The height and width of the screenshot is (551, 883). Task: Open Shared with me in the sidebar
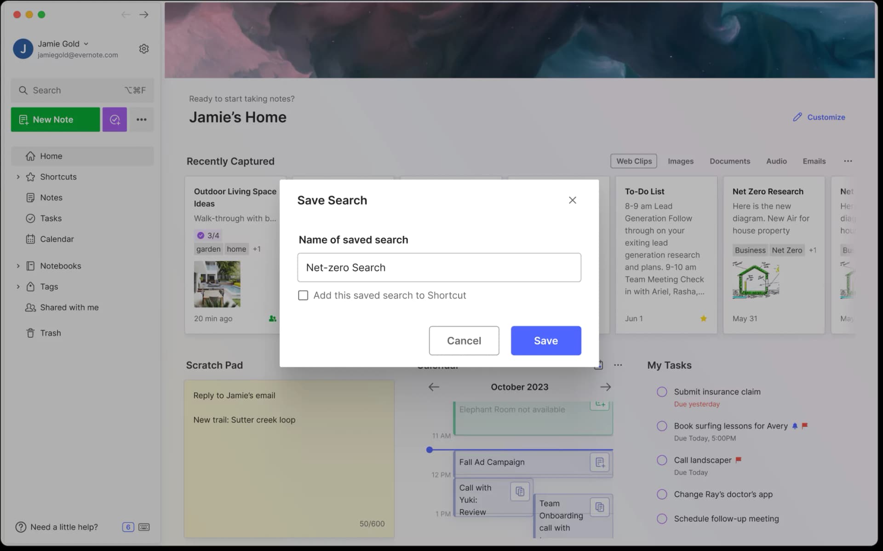pyautogui.click(x=68, y=307)
